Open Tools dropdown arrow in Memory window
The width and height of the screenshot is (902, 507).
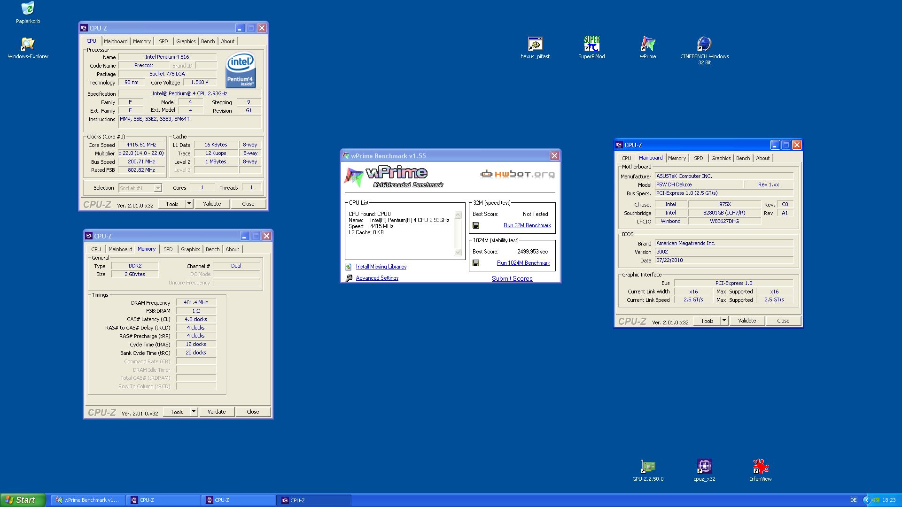pyautogui.click(x=194, y=412)
